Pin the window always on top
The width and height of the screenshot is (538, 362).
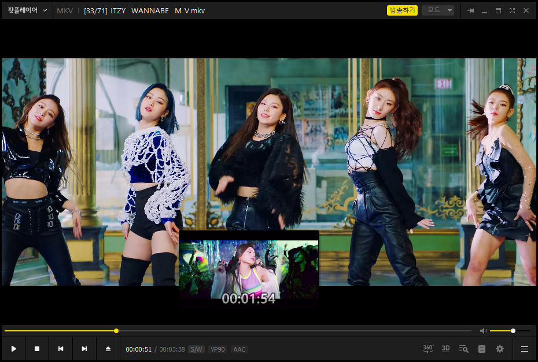click(x=471, y=10)
